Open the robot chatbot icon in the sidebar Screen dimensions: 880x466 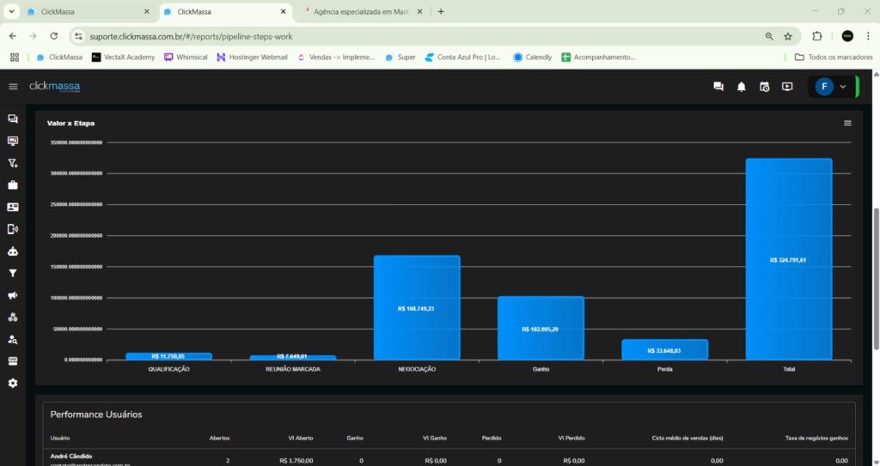click(x=13, y=251)
